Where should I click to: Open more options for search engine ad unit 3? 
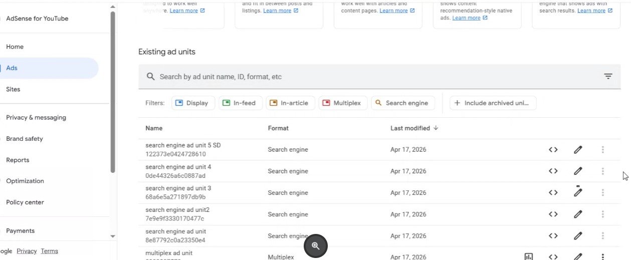click(x=602, y=192)
